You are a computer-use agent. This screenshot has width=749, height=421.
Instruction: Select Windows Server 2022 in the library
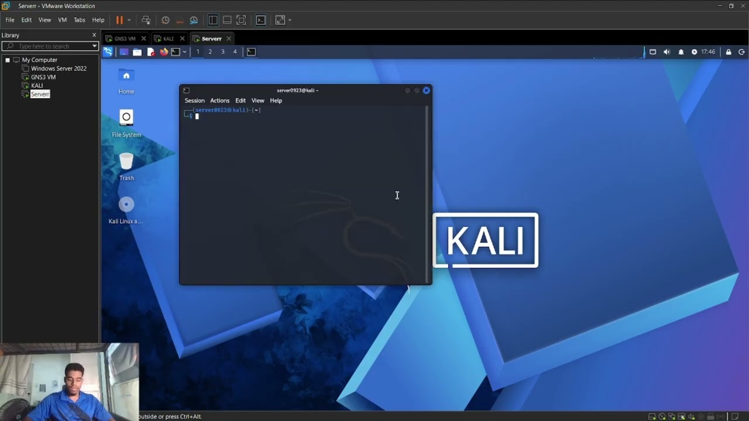(x=59, y=68)
